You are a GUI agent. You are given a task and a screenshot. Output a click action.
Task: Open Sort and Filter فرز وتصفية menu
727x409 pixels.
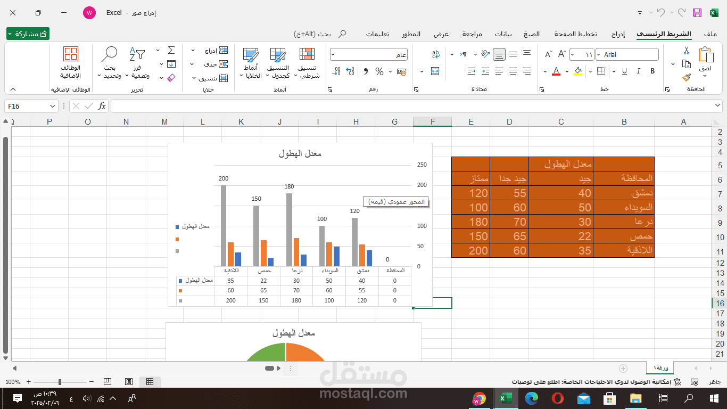(x=137, y=63)
